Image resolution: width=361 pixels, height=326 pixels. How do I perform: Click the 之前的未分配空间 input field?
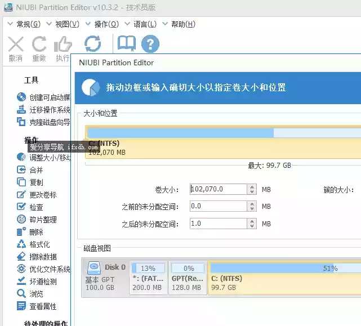click(219, 206)
